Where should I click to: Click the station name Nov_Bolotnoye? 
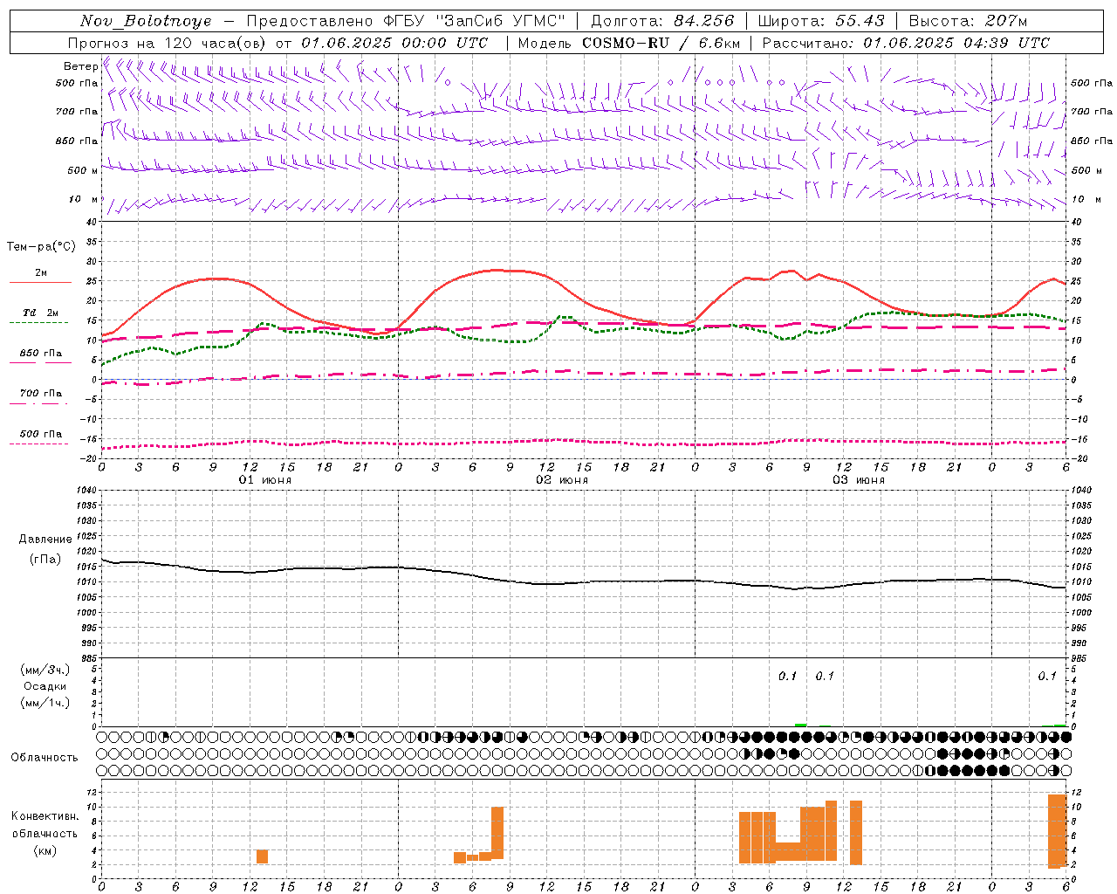146,21
